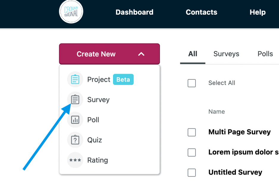The width and height of the screenshot is (279, 184).
Task: Select checkbox beside Lorem ipsum dolor item
Action: click(192, 152)
